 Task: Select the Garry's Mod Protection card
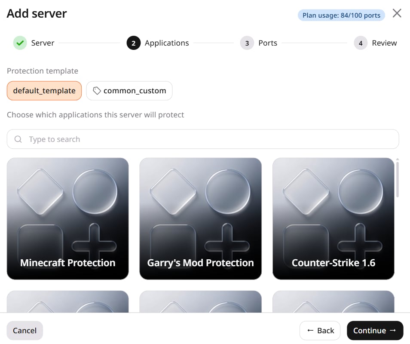[x=201, y=219]
